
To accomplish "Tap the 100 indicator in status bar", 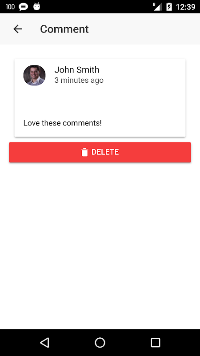I will pyautogui.click(x=10, y=7).
